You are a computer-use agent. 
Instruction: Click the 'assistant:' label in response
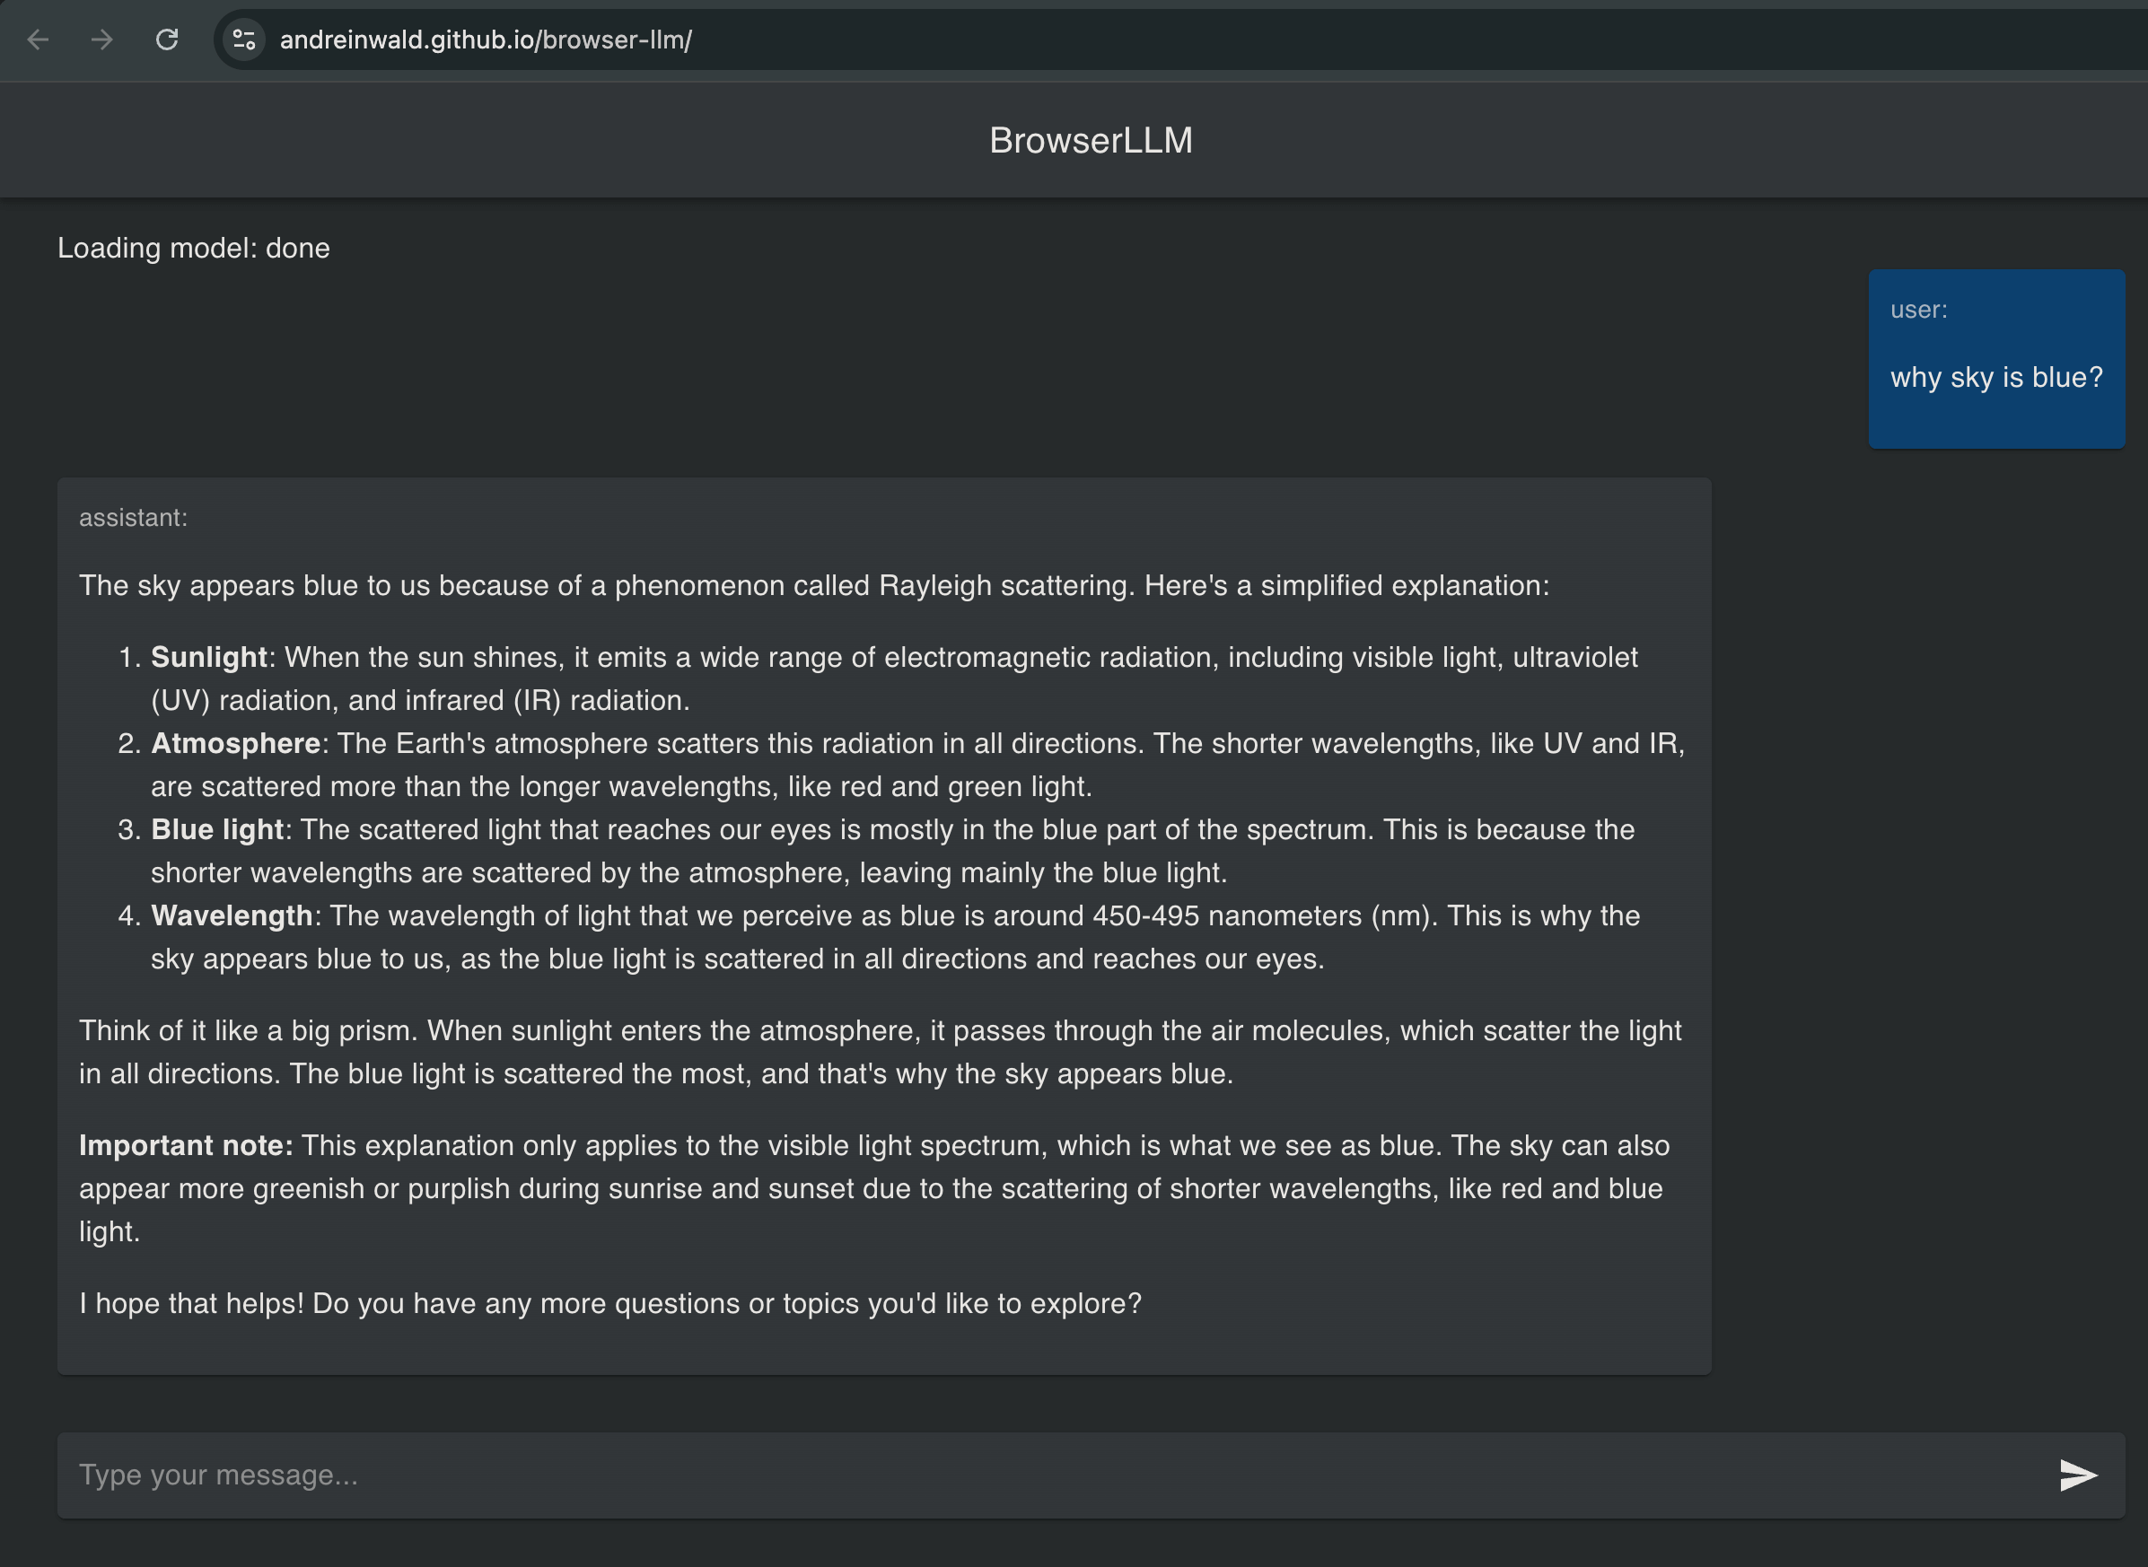coord(133,518)
